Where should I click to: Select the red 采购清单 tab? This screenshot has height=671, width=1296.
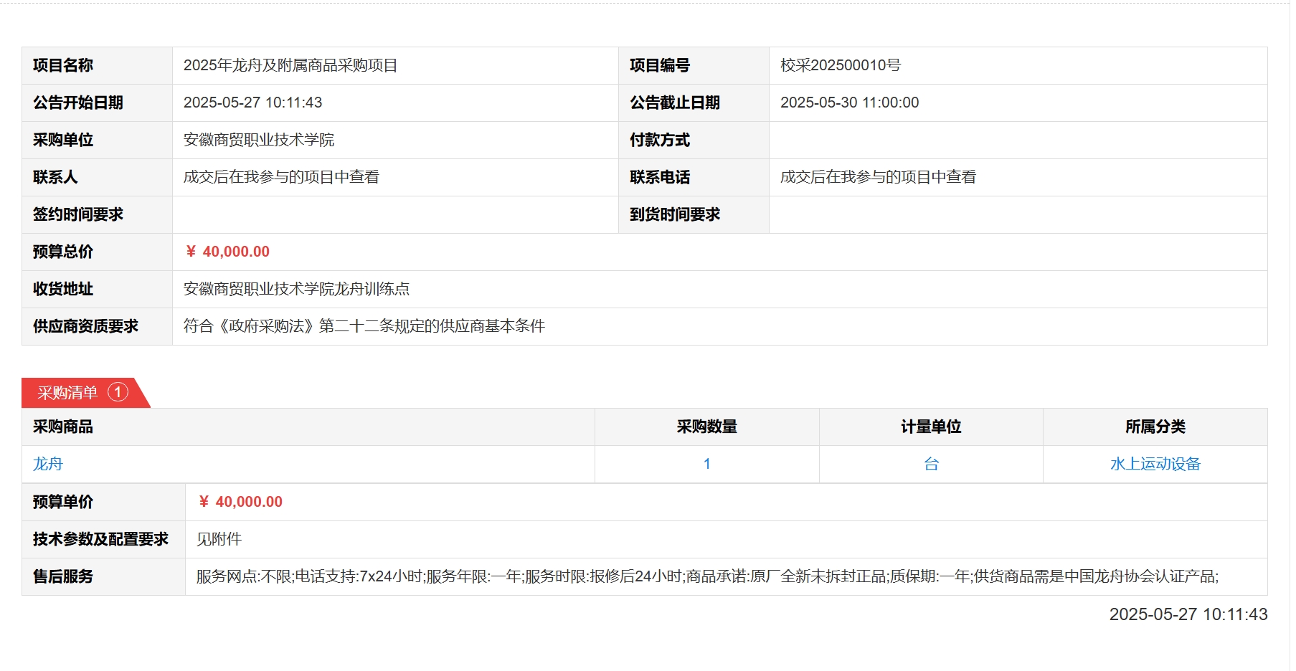click(68, 393)
